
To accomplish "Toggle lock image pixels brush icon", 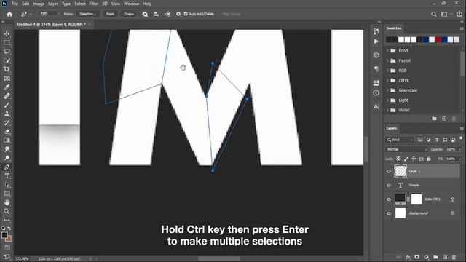I will click(406, 159).
